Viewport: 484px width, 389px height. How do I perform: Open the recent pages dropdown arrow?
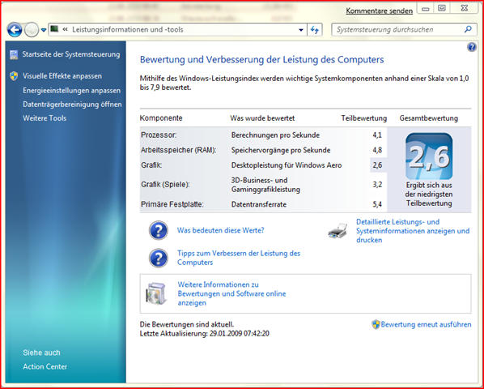[44, 30]
